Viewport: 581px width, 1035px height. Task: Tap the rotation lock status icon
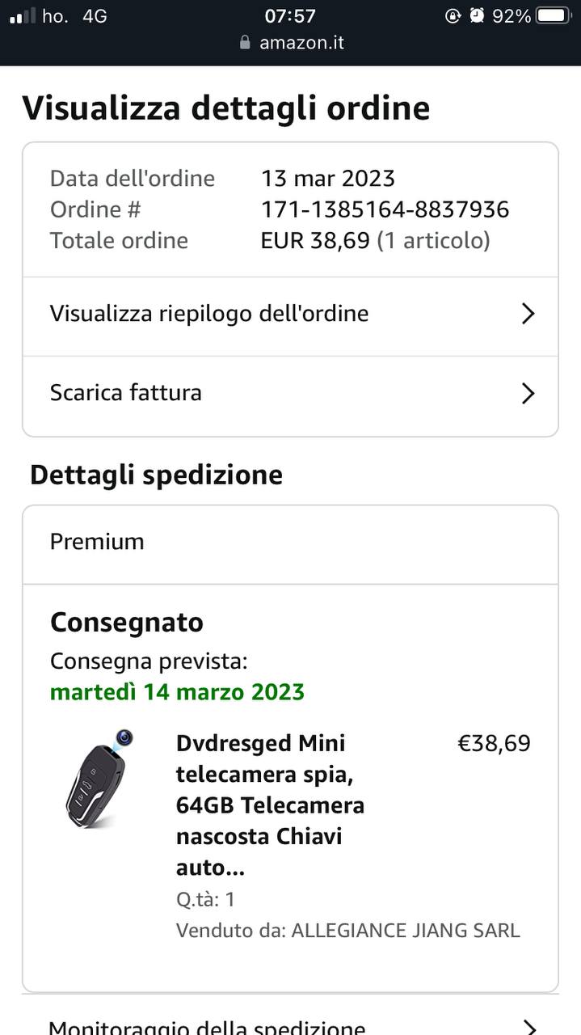(453, 15)
